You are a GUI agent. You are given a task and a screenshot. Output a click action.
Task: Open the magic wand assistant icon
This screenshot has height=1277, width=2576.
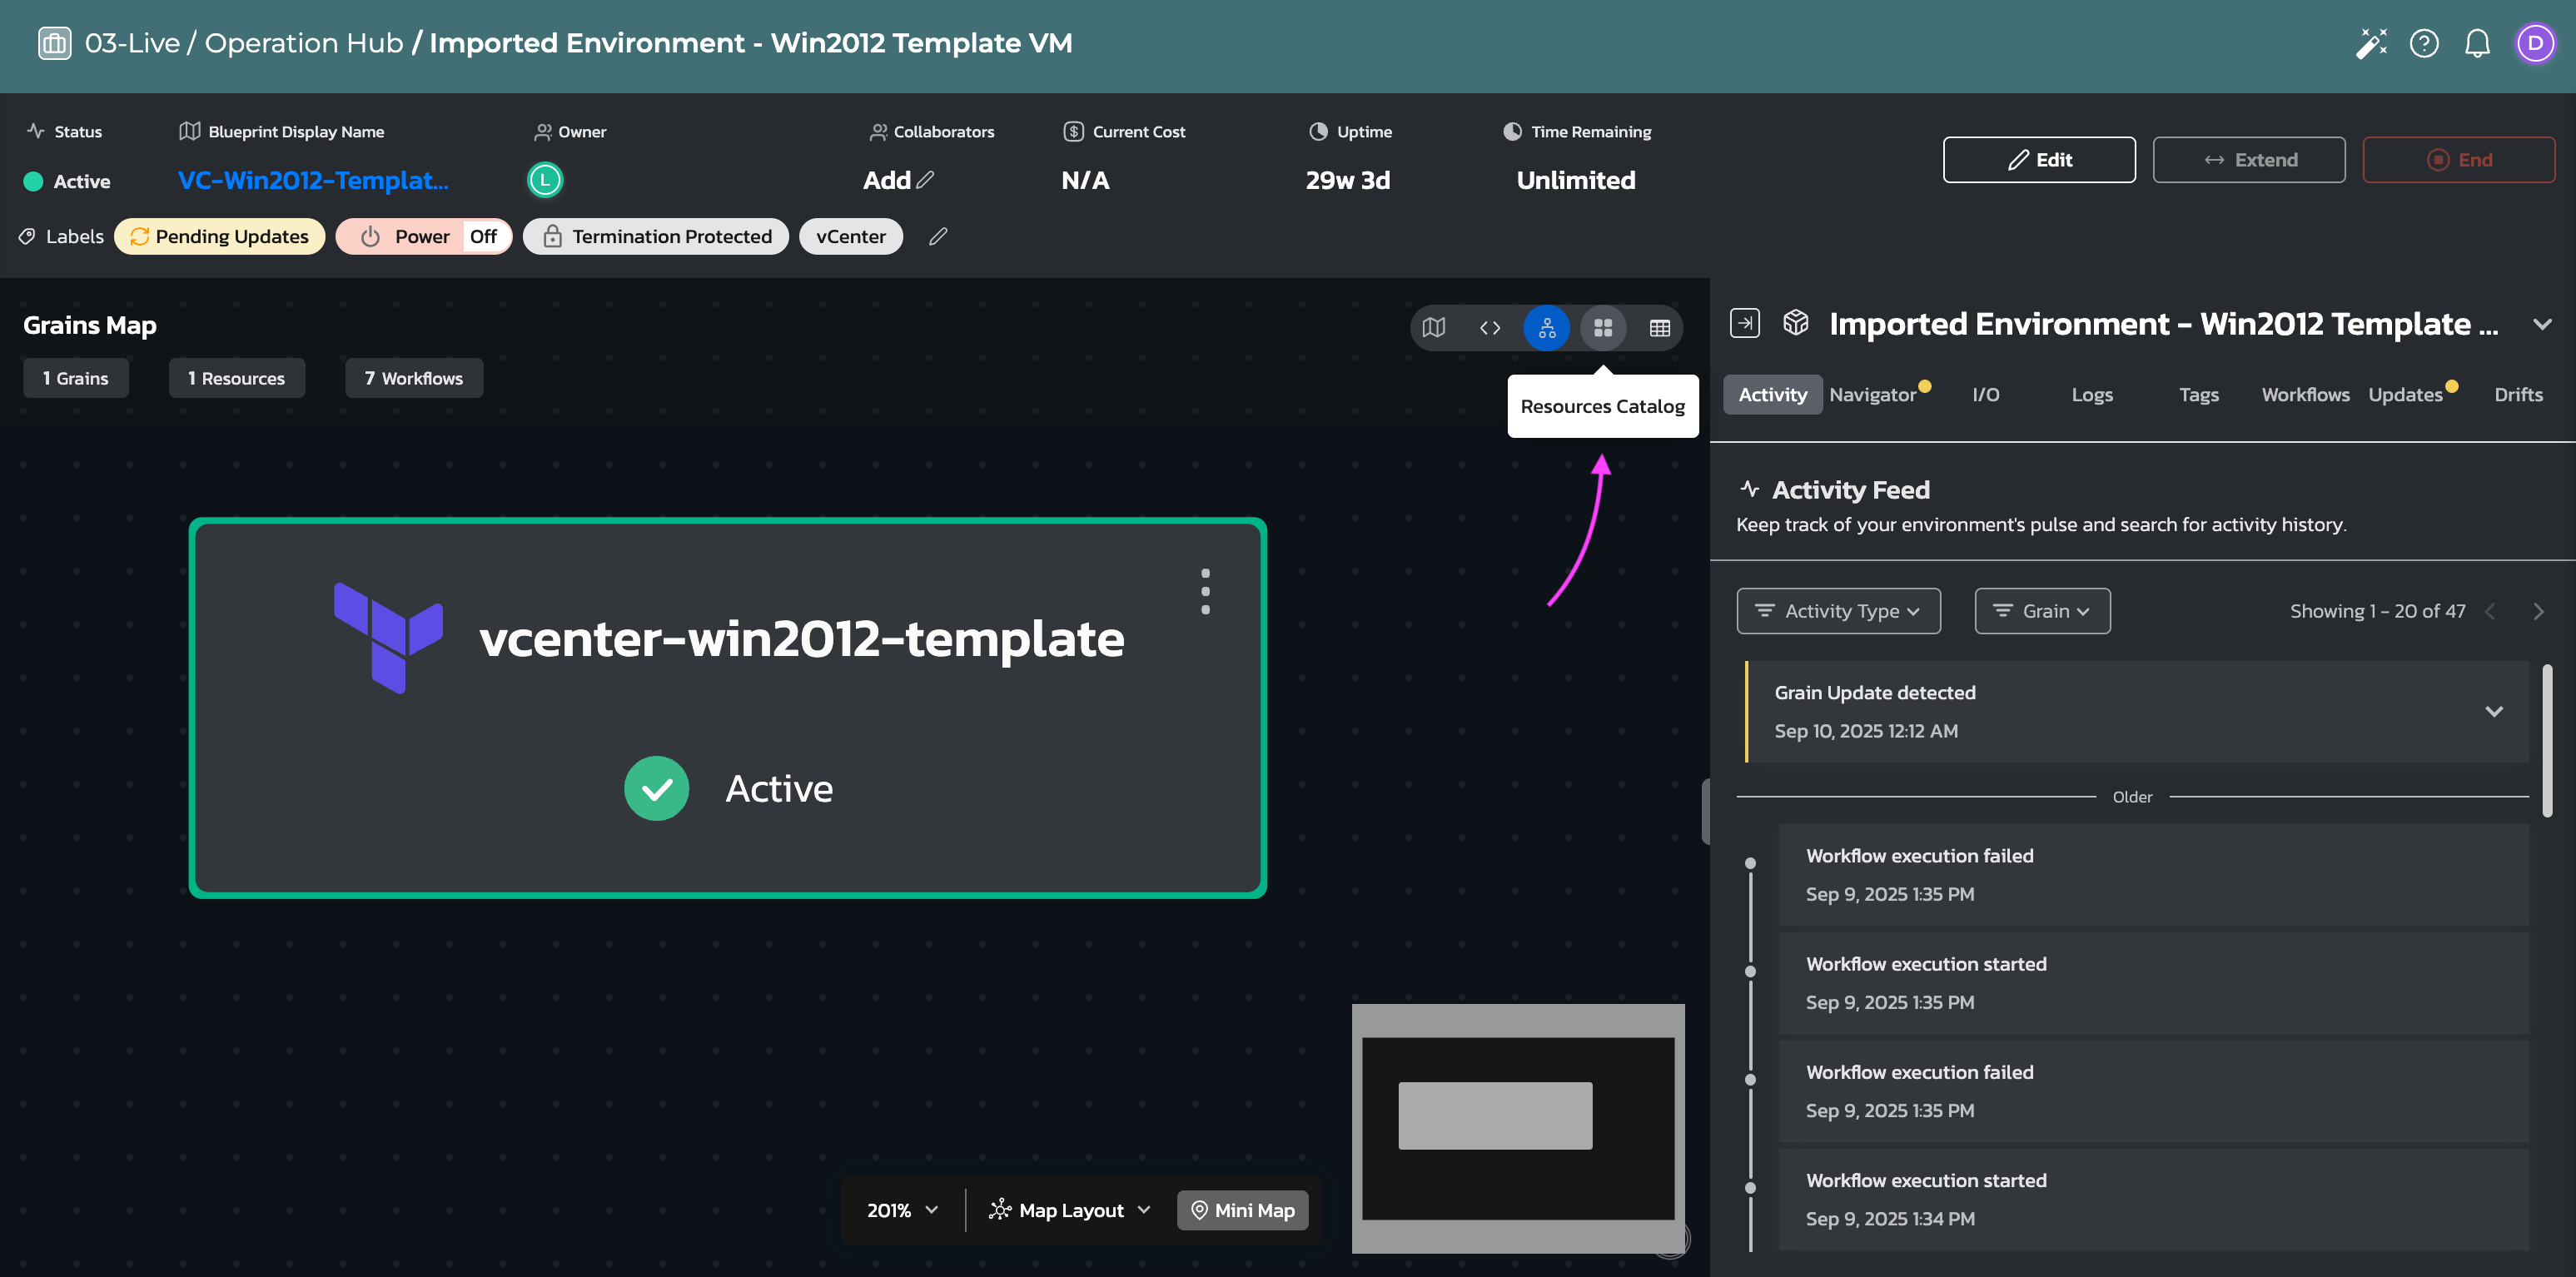tap(2370, 43)
